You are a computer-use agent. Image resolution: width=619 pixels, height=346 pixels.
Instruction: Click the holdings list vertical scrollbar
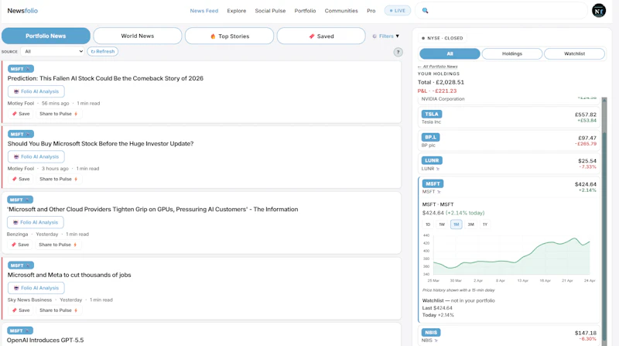(x=604, y=221)
